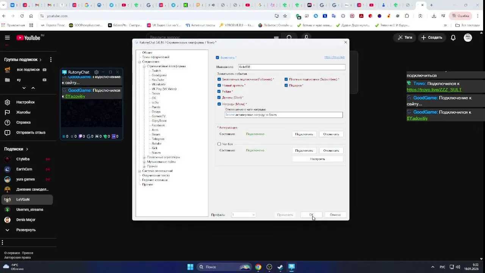The image size is (485, 273).
Task: Collapse Стриминговые платформы tree node
Action: (144, 66)
